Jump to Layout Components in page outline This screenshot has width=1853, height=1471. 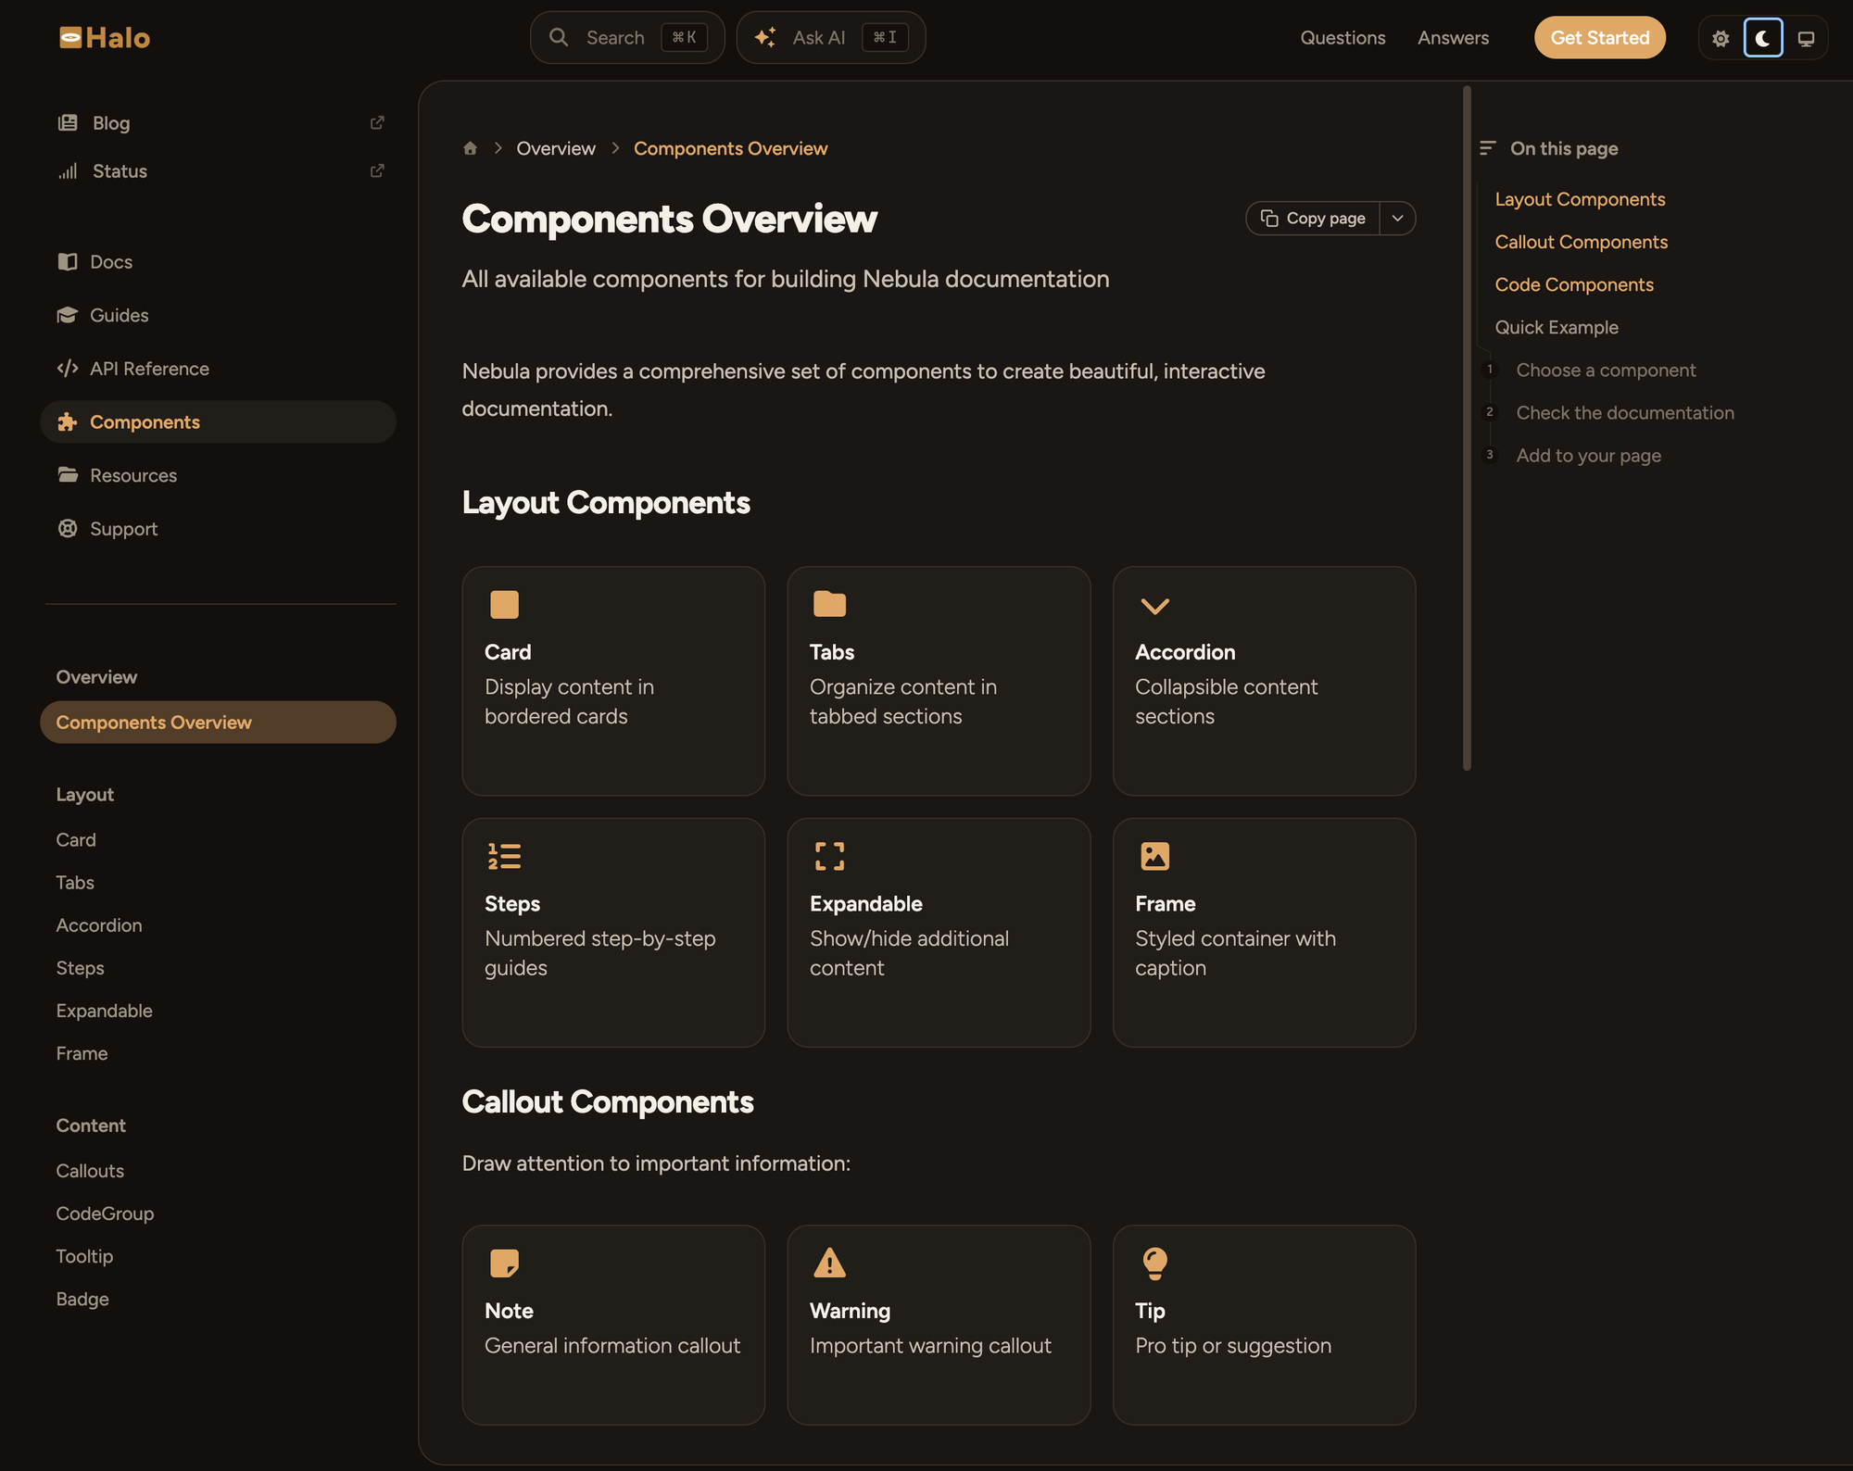coord(1581,199)
